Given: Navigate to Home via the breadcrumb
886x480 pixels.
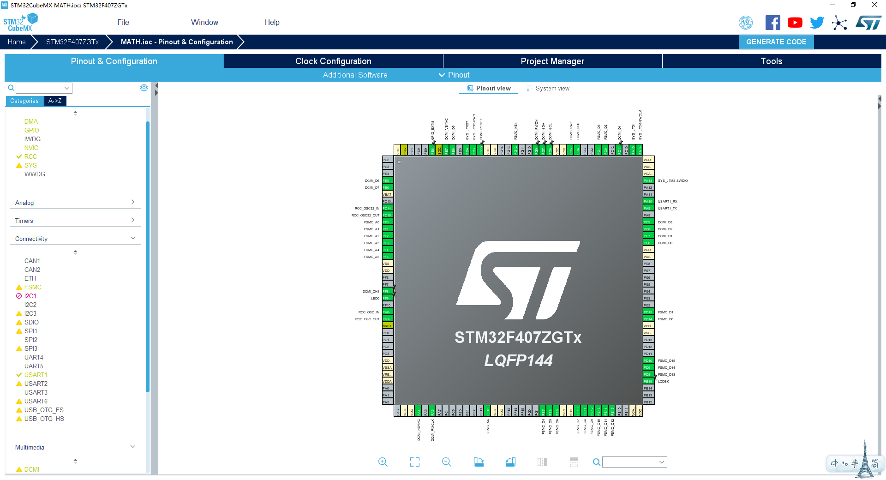Looking at the screenshot, I should pyautogui.click(x=17, y=42).
